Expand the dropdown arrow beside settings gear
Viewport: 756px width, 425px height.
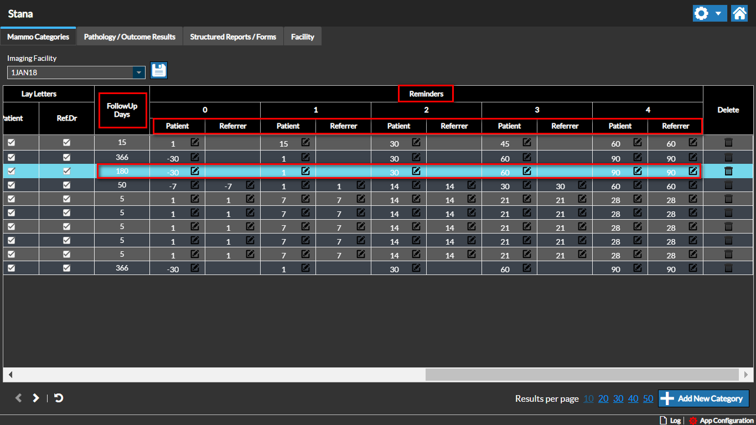(718, 14)
